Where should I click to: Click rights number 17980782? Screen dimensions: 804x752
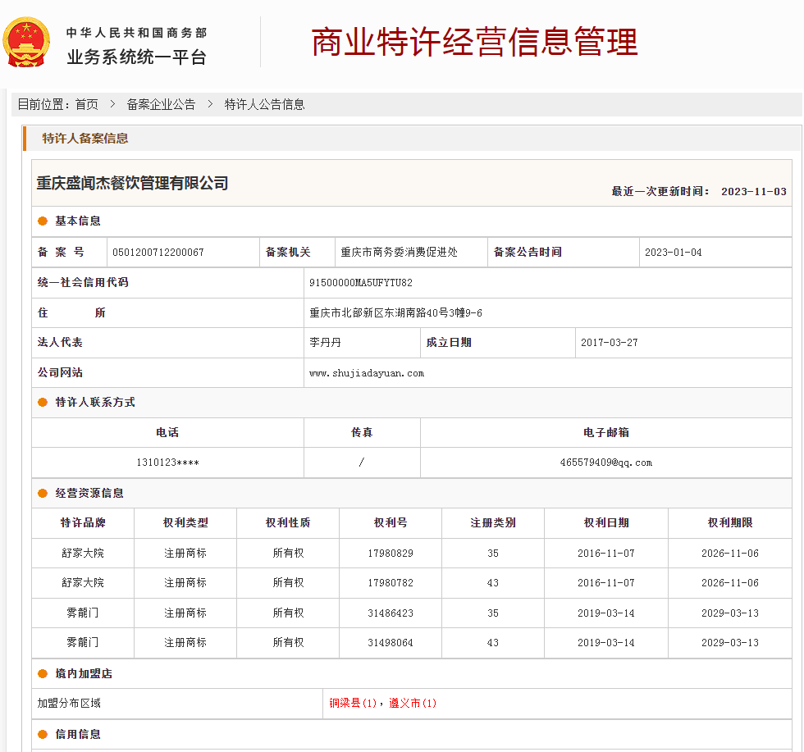pos(391,583)
